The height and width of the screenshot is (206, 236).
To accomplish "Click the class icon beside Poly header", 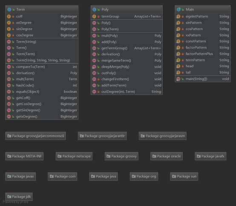I will point(94,10).
